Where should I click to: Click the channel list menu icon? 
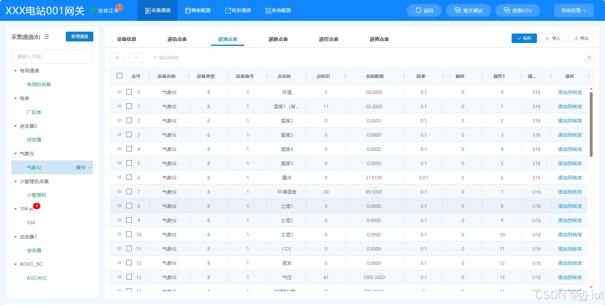[x=47, y=37]
